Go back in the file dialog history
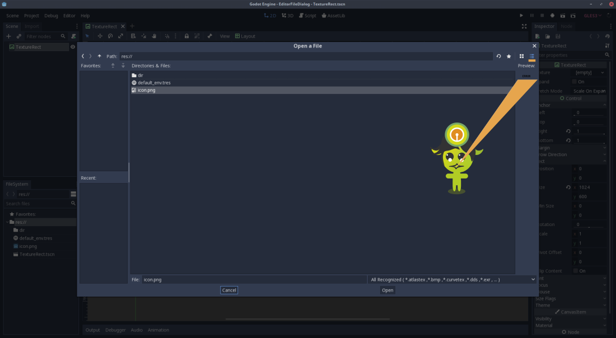Viewport: 616px width, 338px height. [83, 56]
